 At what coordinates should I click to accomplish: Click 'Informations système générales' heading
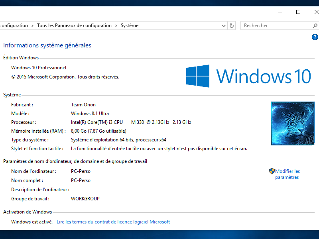[47, 45]
